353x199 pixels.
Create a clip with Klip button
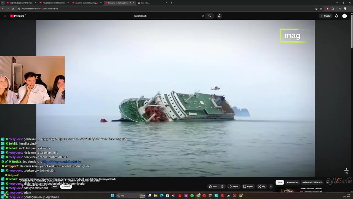click(x=261, y=187)
